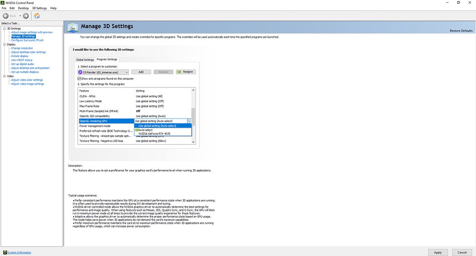Select the Max Frame Rate feature row
The width and height of the screenshot is (476, 256).
point(134,106)
